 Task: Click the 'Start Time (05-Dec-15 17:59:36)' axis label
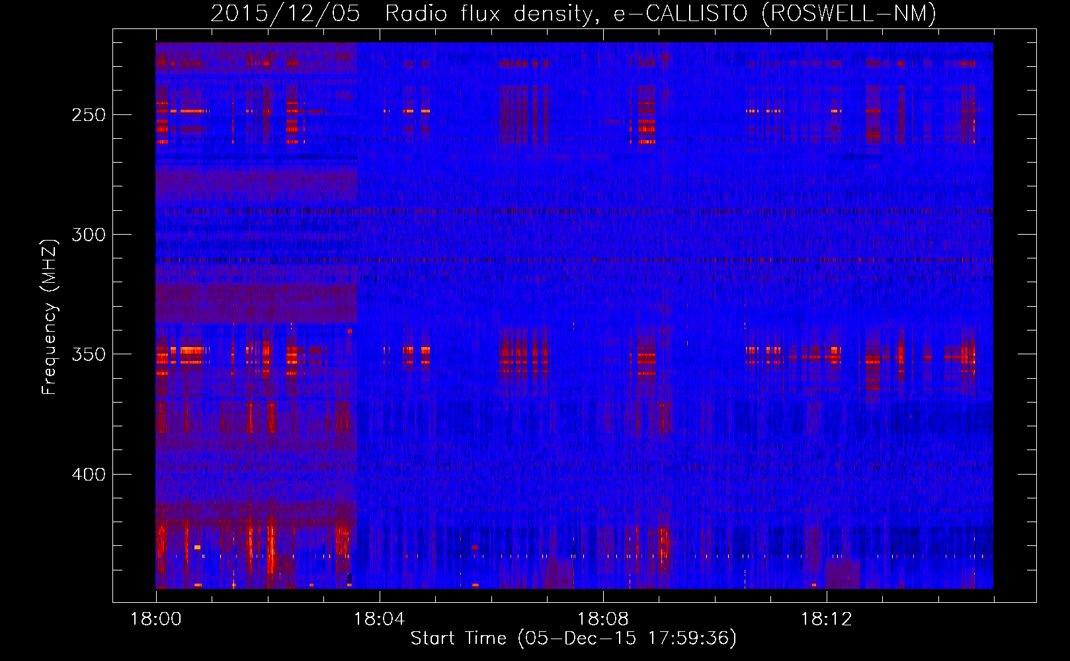tap(573, 639)
